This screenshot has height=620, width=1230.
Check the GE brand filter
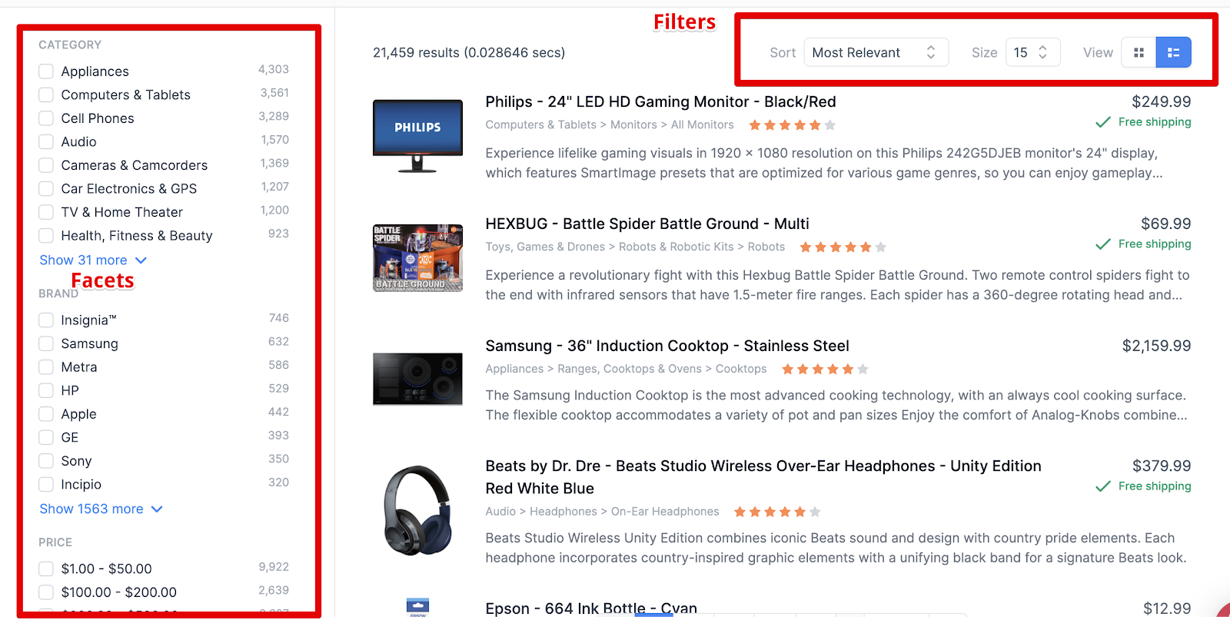[46, 438]
